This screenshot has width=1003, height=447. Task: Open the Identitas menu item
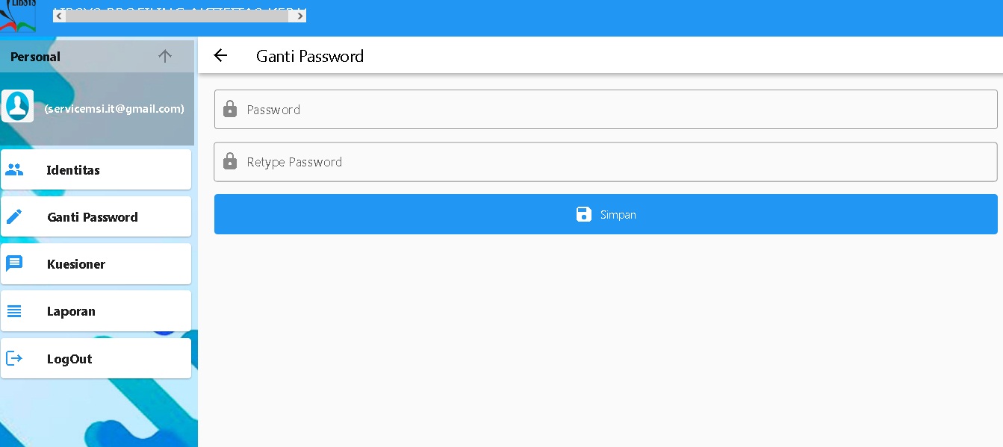(x=96, y=169)
